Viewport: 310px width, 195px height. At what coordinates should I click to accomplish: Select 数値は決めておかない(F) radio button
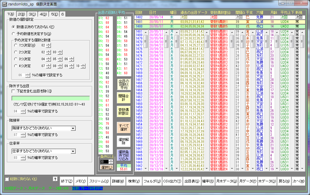tap(14, 27)
